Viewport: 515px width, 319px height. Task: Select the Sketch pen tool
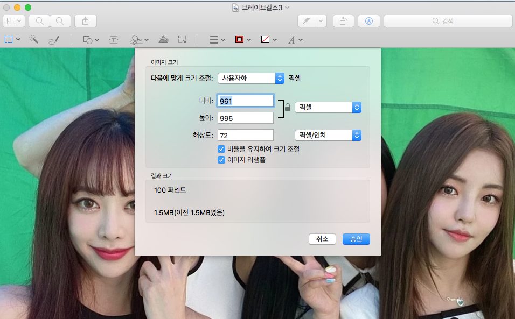54,40
